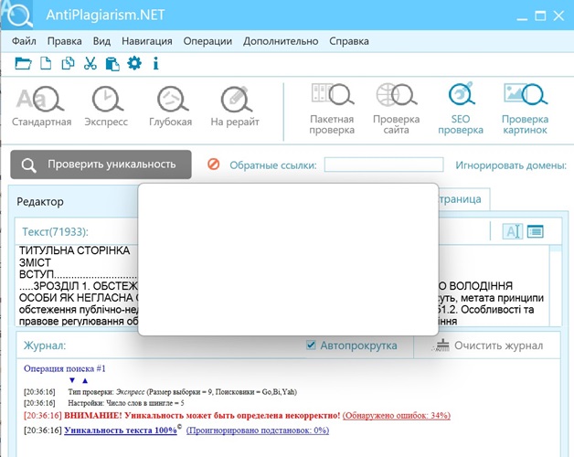Open the Операции menu
Viewport: 574px width, 457px height.
pos(207,41)
